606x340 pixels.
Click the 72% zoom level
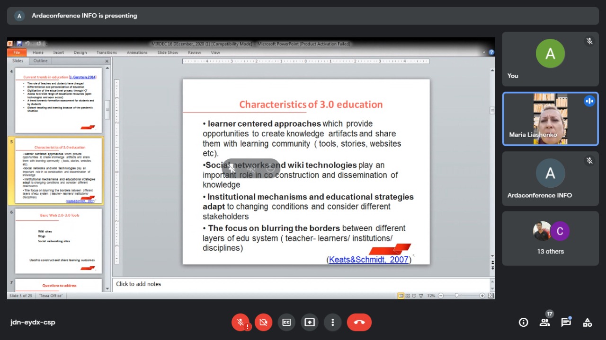[431, 296]
